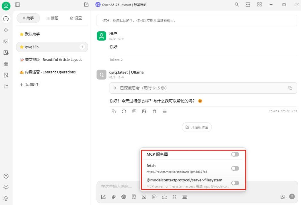Image resolution: width=301 pixels, height=205 pixels.
Task: Open more options menu for the reply
Action: click(x=165, y=111)
